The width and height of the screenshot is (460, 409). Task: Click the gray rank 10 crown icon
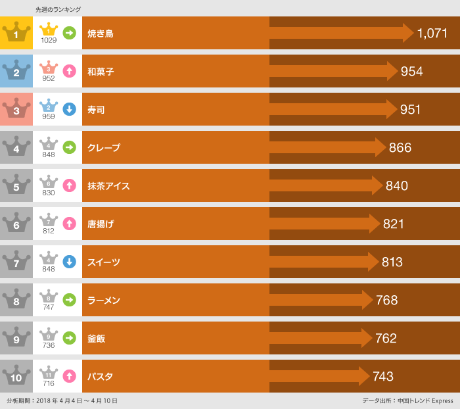[x=16, y=376]
